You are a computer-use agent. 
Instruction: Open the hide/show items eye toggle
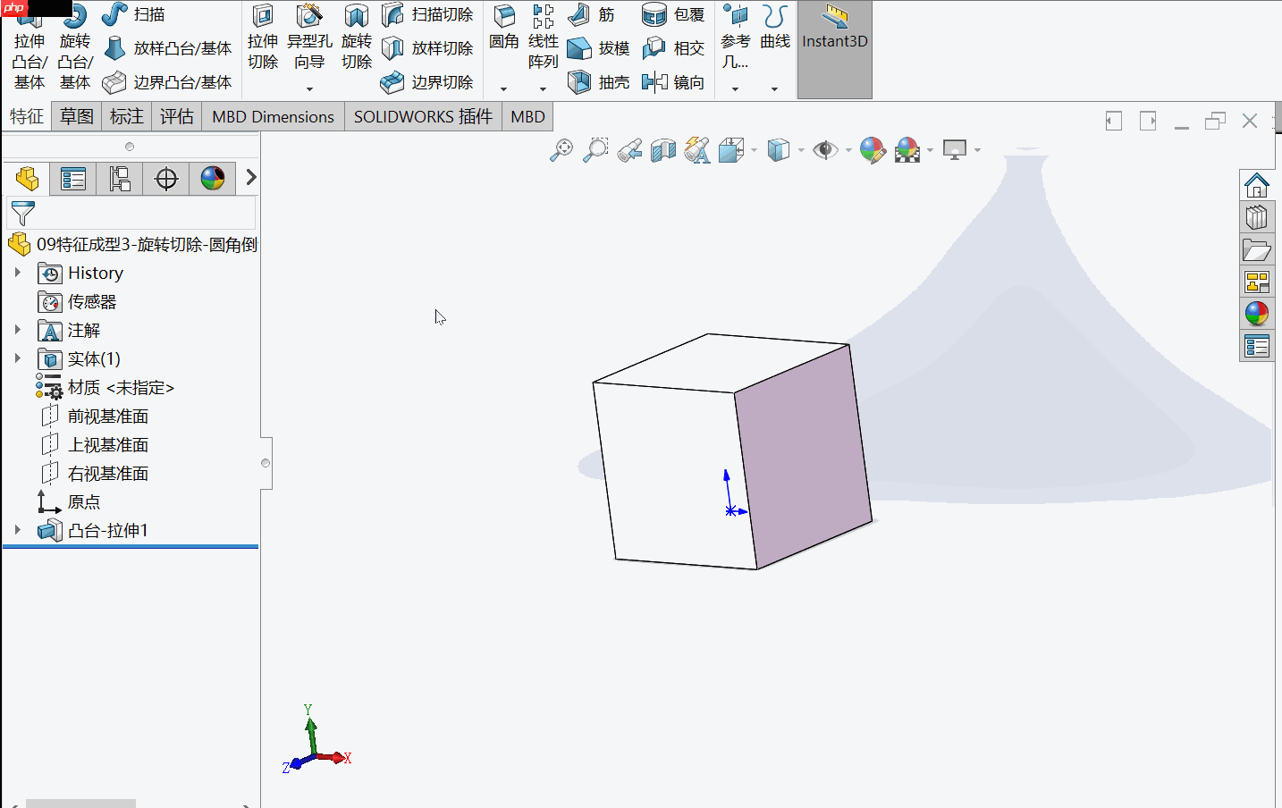(825, 149)
